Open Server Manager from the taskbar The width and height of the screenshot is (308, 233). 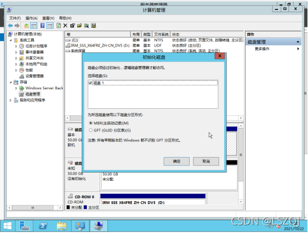pyautogui.click(x=24, y=226)
